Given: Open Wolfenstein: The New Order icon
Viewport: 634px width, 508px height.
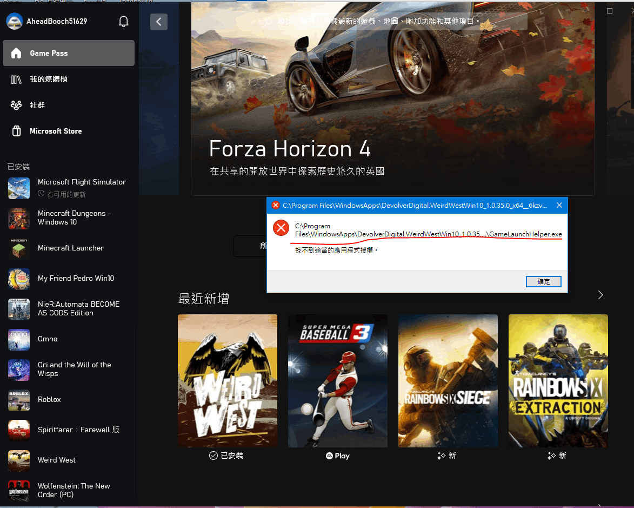Looking at the screenshot, I should (19, 491).
